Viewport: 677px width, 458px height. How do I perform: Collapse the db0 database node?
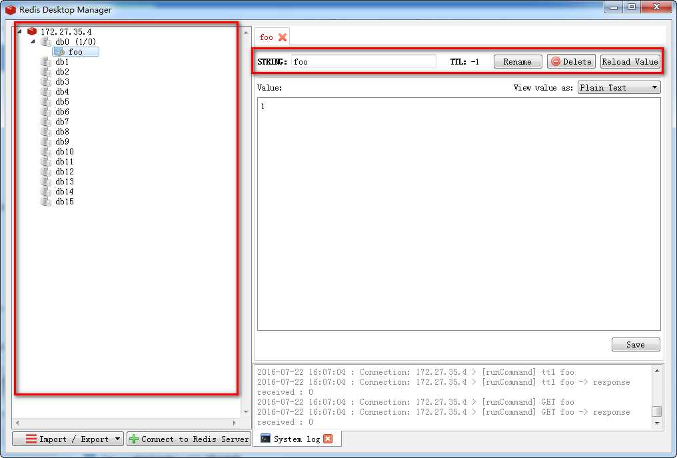33,41
